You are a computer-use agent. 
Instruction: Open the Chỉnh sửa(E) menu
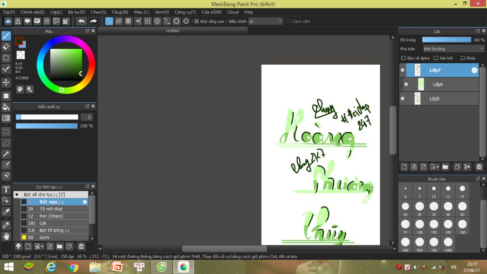click(33, 12)
